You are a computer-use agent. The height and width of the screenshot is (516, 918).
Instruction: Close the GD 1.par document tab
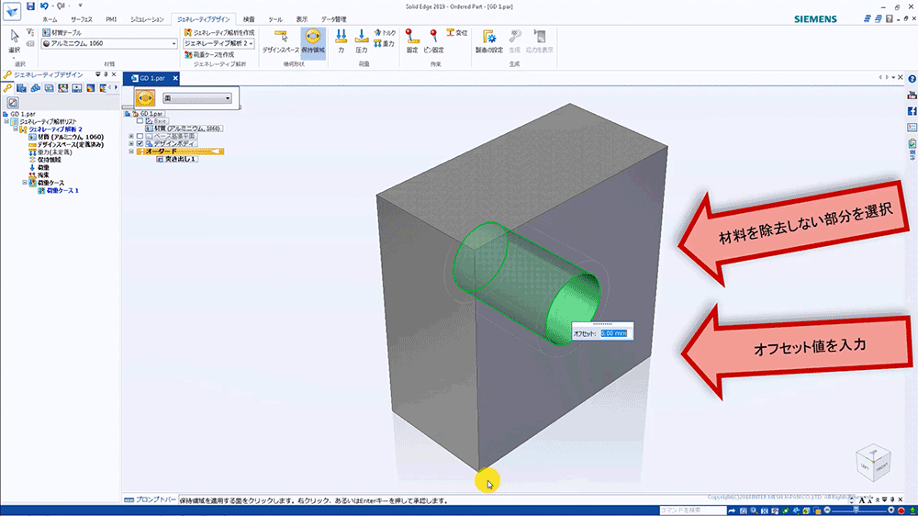pyautogui.click(x=174, y=78)
